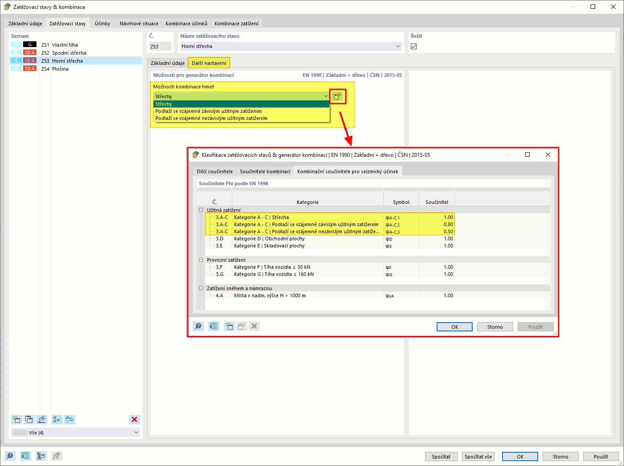This screenshot has width=624, height=466.
Task: Collapse the Užitná zatížení group
Action: [201, 210]
